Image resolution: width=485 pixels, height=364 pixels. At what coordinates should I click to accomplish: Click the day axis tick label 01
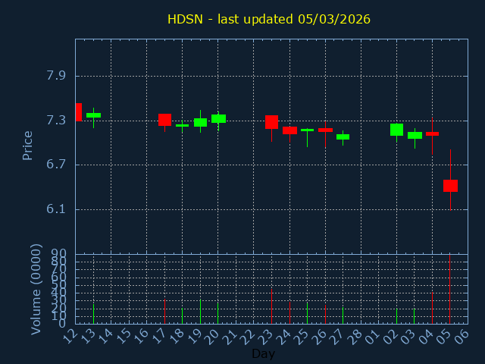[374, 337]
